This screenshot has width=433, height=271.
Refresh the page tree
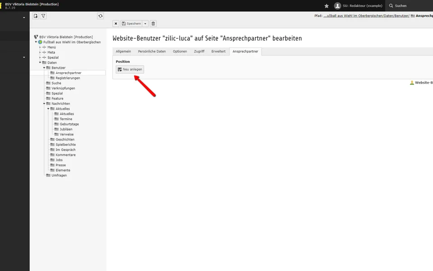[100, 16]
